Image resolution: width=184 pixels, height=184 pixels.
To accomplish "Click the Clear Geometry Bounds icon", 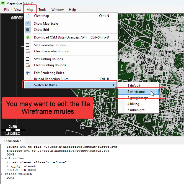I will click(x=28, y=51).
